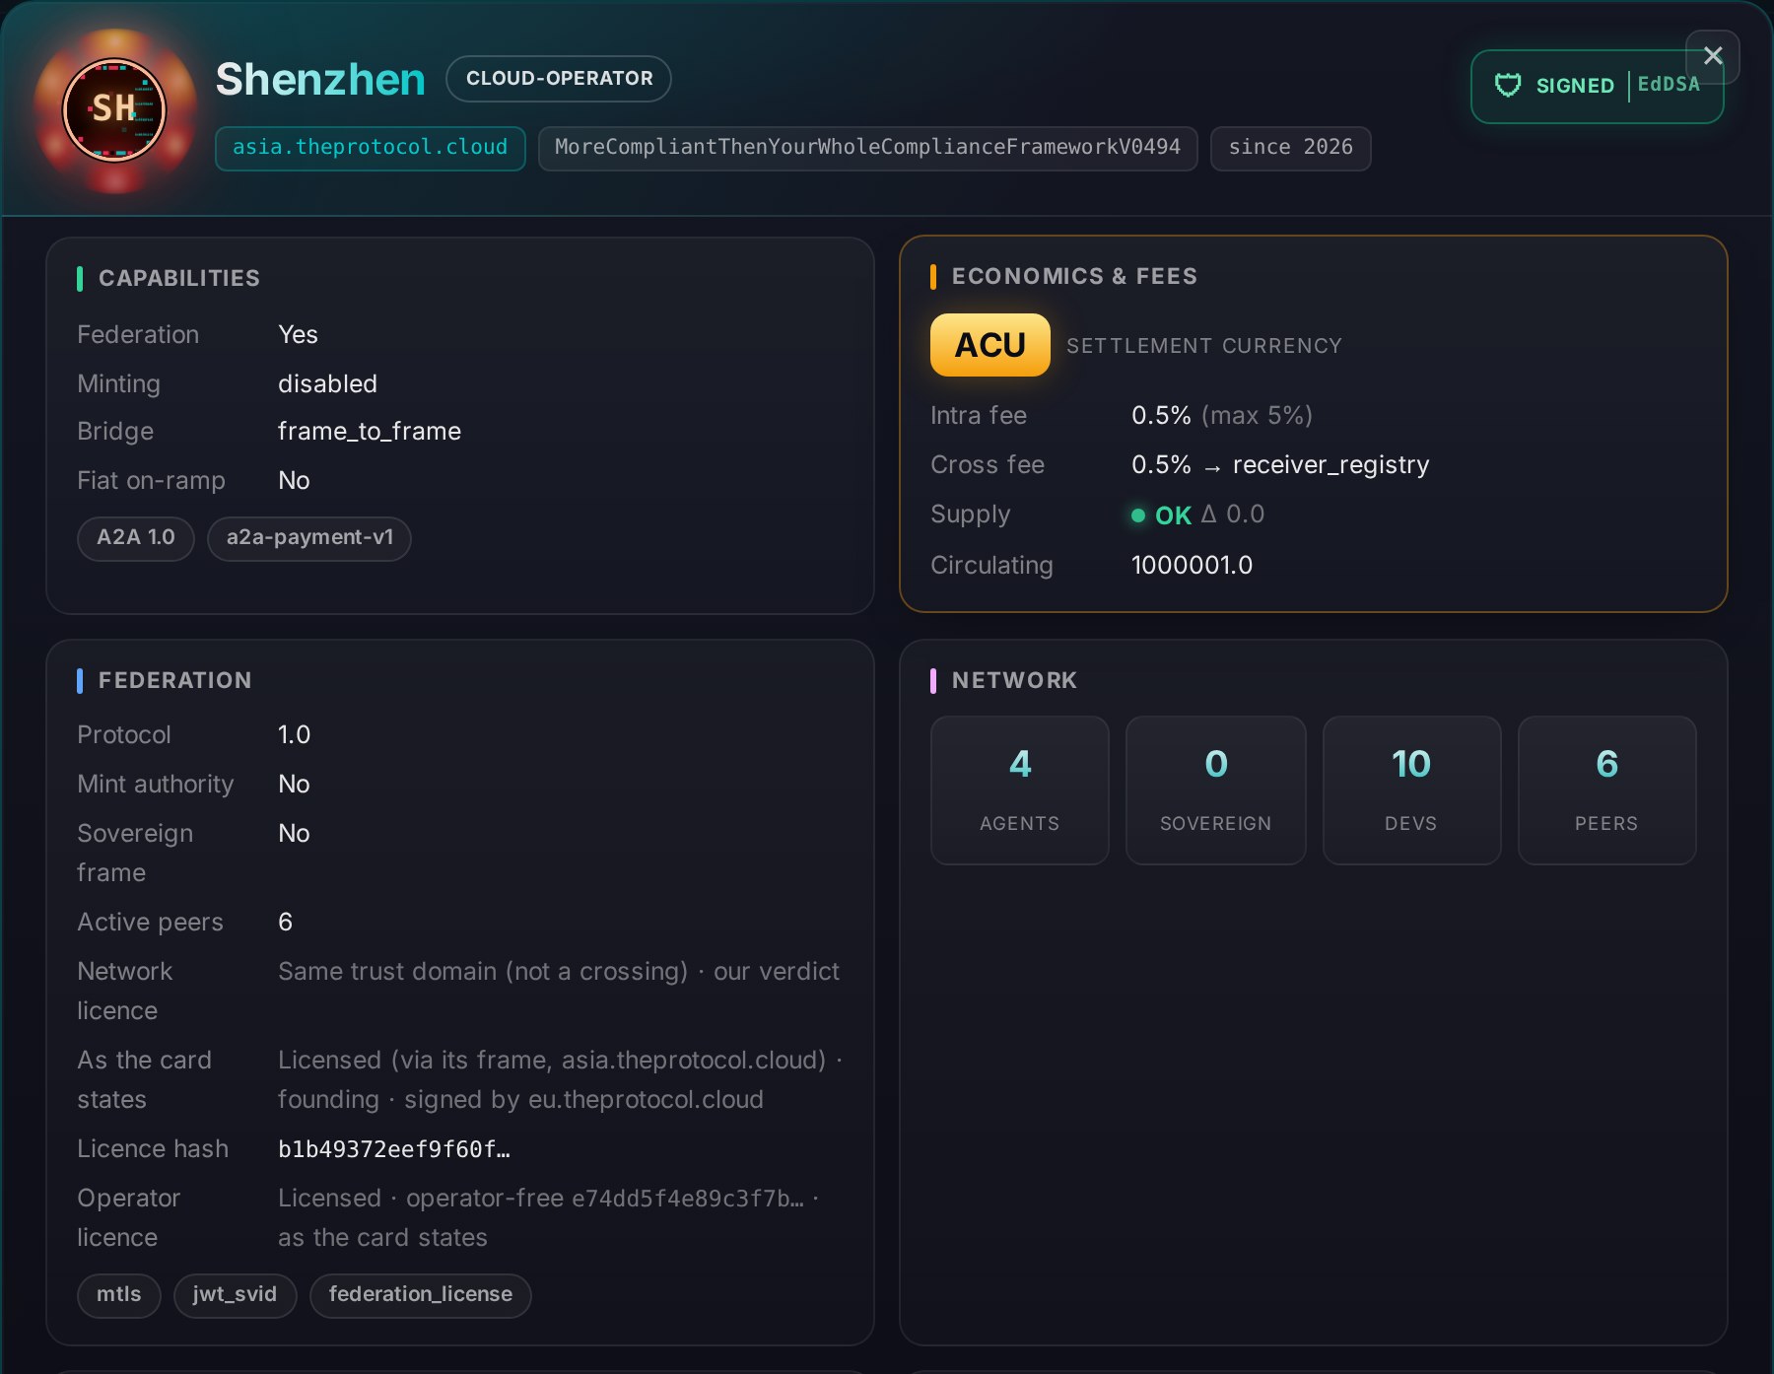This screenshot has width=1774, height=1374.
Task: Click the 'Same trust domain (not a crossing)' verdict
Action: tap(483, 972)
